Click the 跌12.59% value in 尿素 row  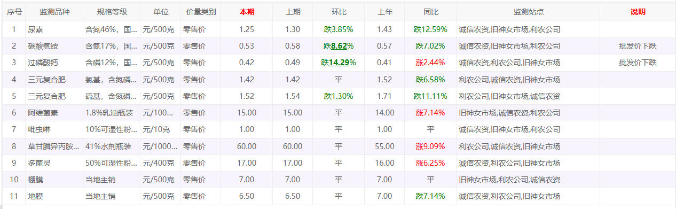coord(430,29)
